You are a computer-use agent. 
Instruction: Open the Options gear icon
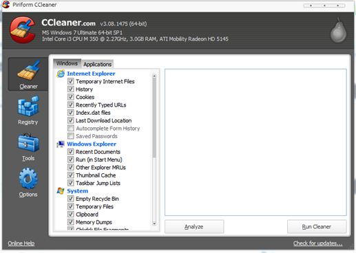pyautogui.click(x=28, y=178)
